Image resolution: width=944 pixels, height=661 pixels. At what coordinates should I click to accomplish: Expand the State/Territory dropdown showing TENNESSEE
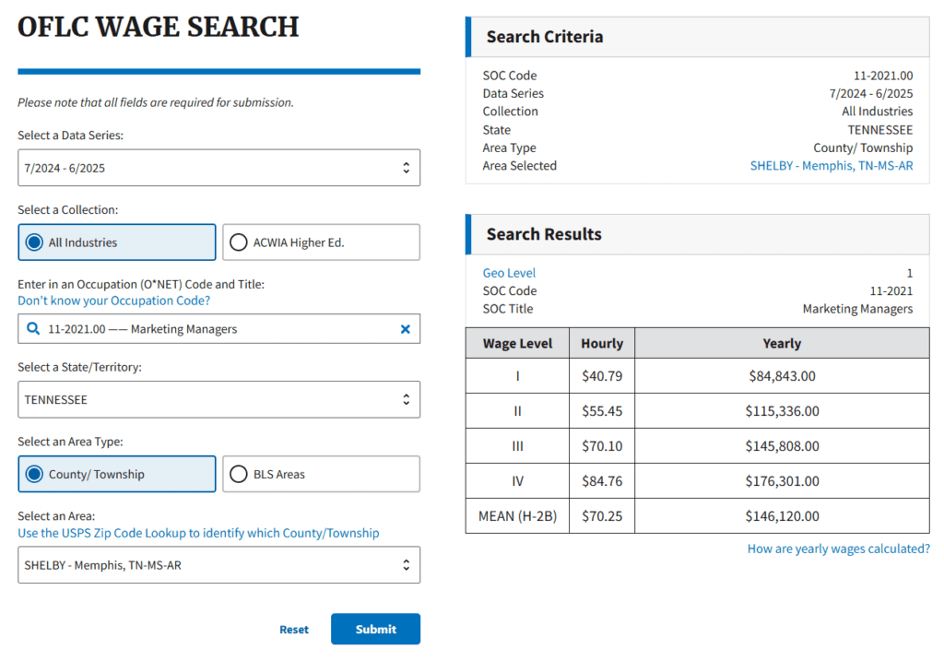tap(218, 400)
